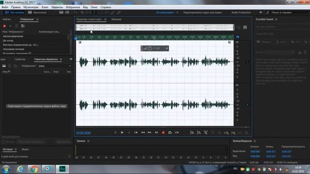Open the editor panel hamburger menu
This screenshot has width=310, height=174.
tap(105, 19)
